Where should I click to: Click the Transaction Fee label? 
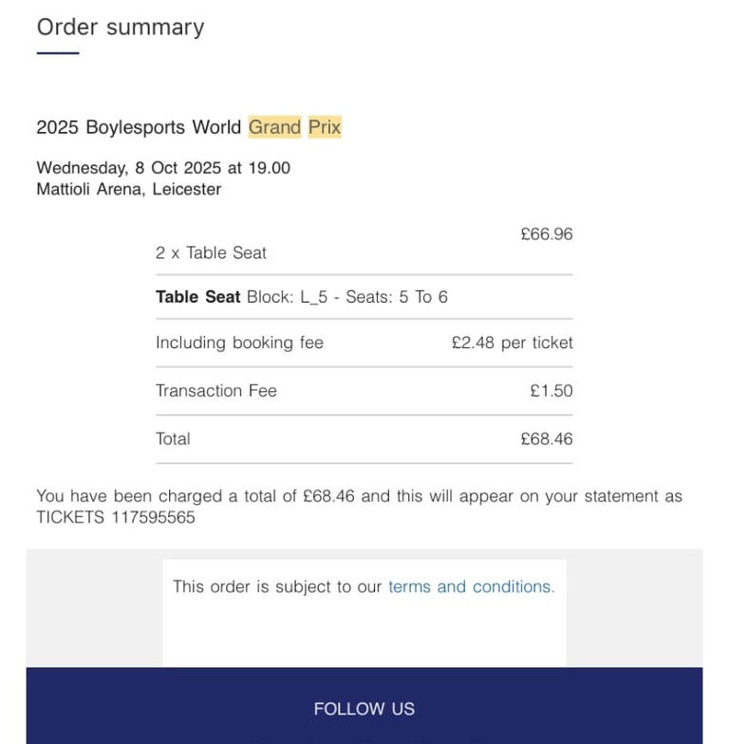point(216,391)
